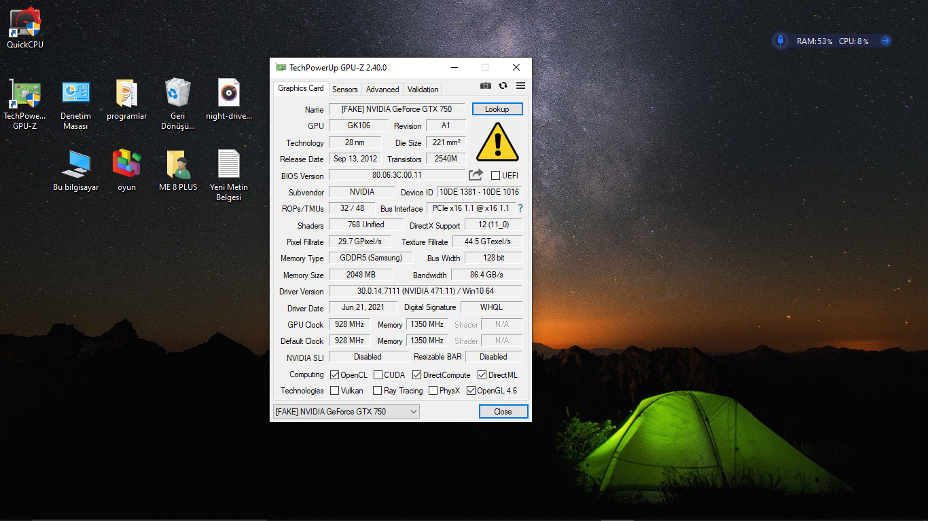
Task: Open the Bu bilgisayar desktop icon
Action: tap(75, 170)
